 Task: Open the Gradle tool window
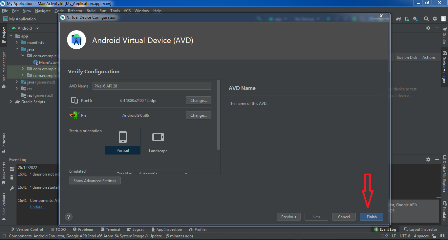(x=444, y=36)
